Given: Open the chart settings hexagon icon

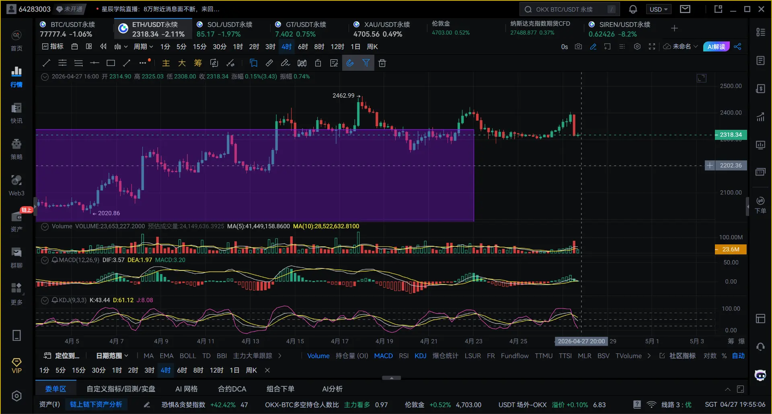Looking at the screenshot, I should pyautogui.click(x=637, y=47).
